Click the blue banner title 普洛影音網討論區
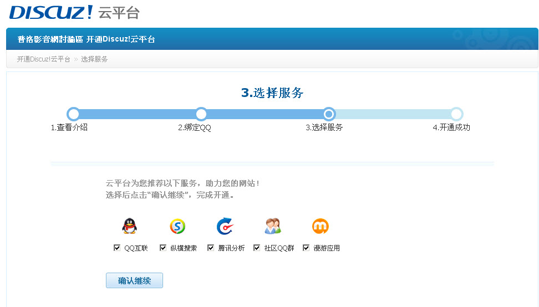 click(x=50, y=39)
